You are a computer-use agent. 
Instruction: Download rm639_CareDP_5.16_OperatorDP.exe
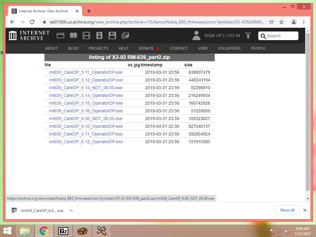tap(86, 111)
